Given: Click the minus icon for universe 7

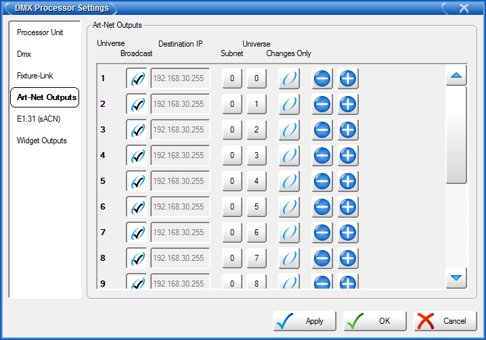Looking at the screenshot, I should click(x=322, y=233).
